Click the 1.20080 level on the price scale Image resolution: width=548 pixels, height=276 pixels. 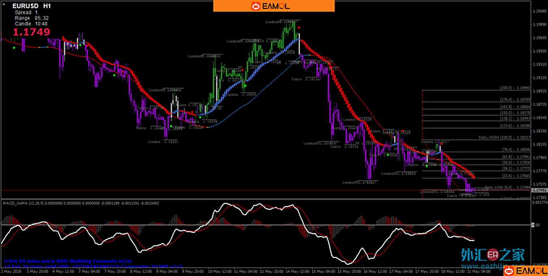point(539,11)
